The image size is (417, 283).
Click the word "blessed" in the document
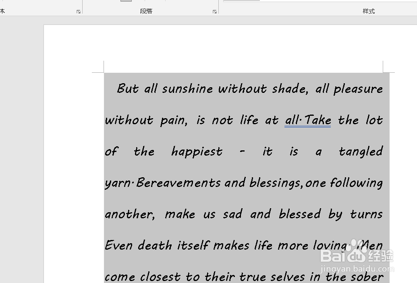pyautogui.click(x=300, y=214)
